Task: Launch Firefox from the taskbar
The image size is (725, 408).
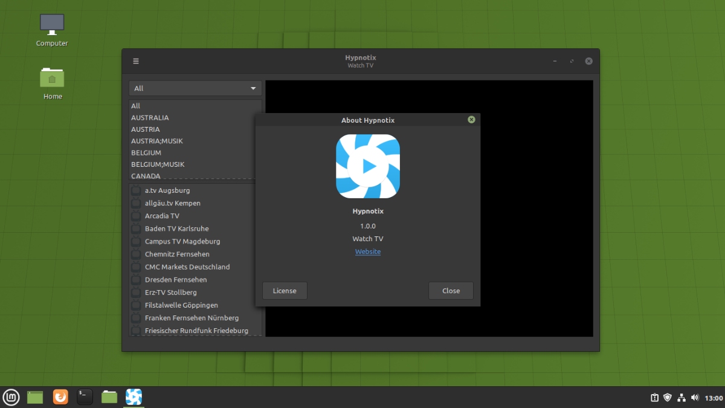Action: (60, 397)
